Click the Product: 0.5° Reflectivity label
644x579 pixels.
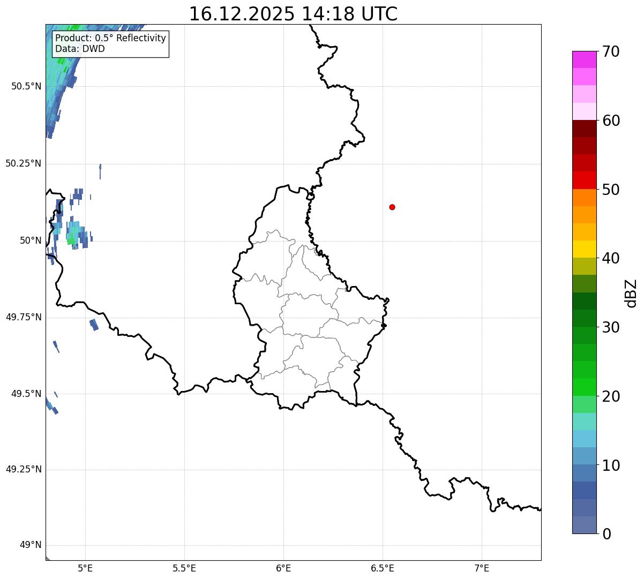point(110,38)
